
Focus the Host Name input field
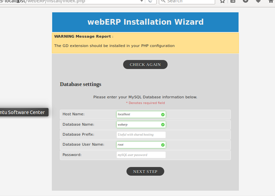pyautogui.click(x=141, y=114)
